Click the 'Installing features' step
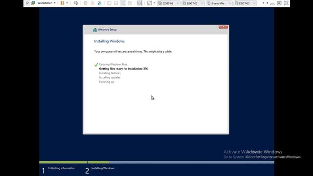 coord(110,73)
